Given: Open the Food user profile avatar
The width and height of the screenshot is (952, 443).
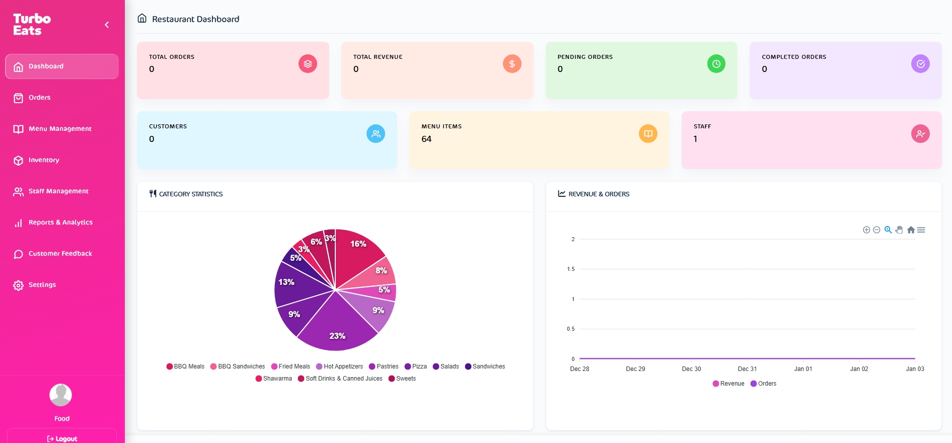Looking at the screenshot, I should point(61,395).
